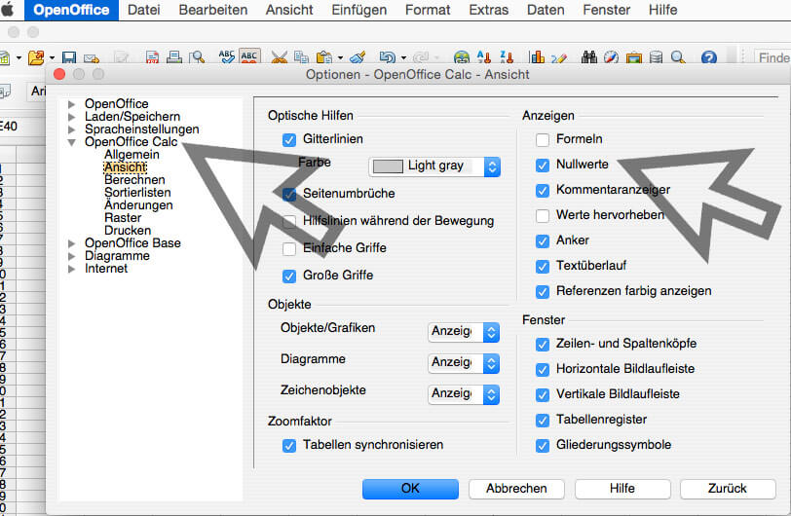Image resolution: width=791 pixels, height=516 pixels.
Task: Run the Spellcheck ABC checkmark icon
Action: click(x=227, y=56)
